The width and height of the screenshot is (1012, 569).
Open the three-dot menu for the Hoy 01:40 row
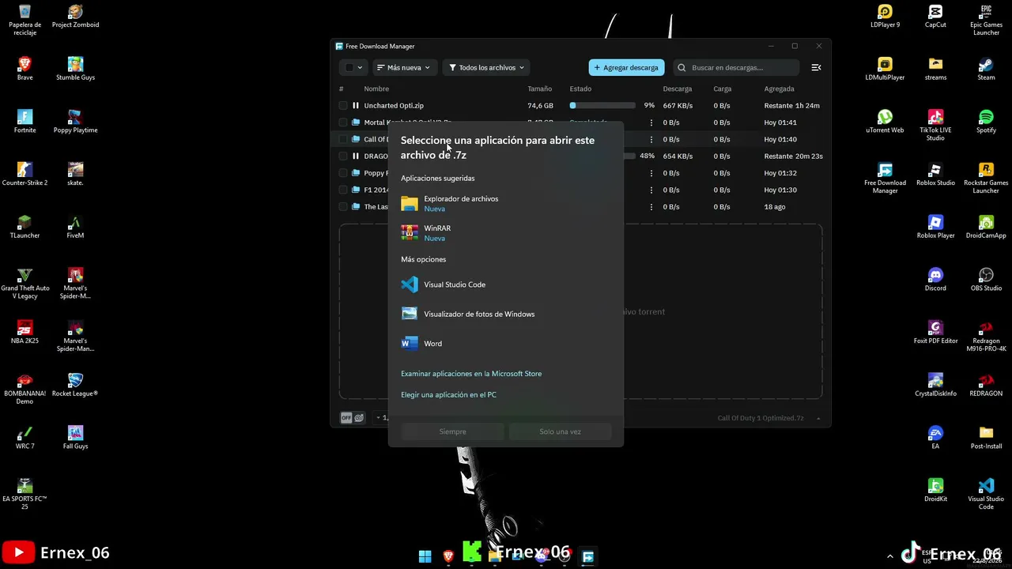coord(651,139)
